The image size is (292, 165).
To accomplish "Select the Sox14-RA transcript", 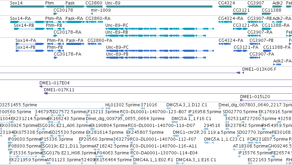I will click(27, 22).
